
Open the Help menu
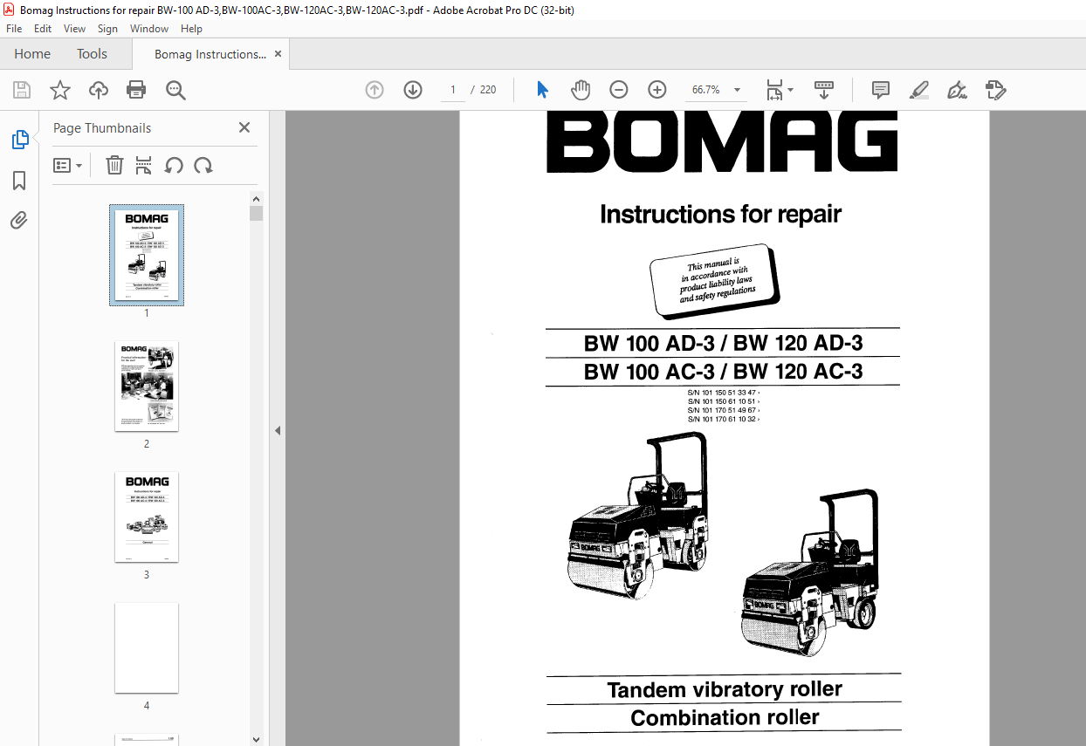191,29
